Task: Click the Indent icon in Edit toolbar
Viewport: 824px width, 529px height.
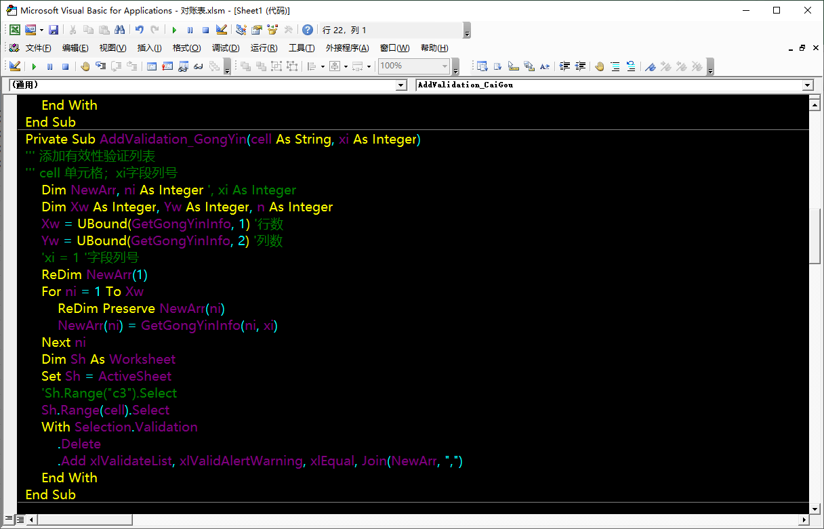Action: 564,66
